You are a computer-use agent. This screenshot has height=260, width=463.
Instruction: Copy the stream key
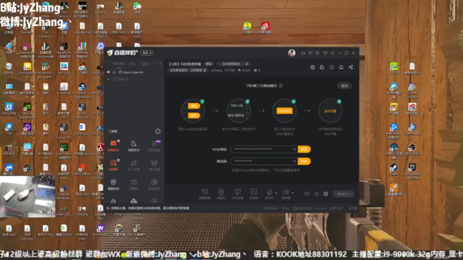click(304, 161)
